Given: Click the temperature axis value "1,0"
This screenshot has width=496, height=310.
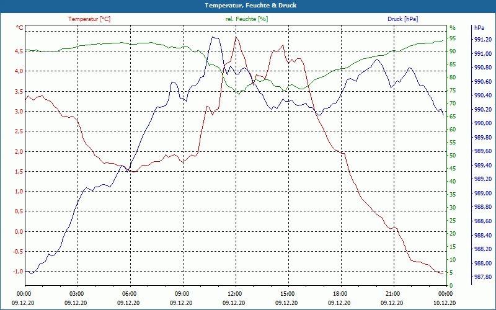Looking at the screenshot, I should click(19, 192).
